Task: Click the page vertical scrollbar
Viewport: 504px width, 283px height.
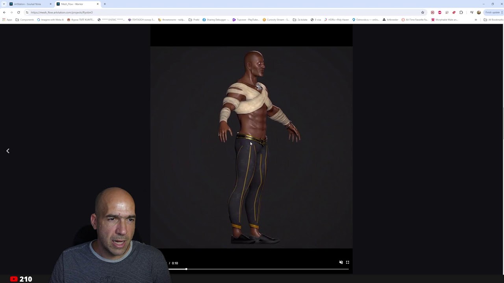Action: (503, 123)
